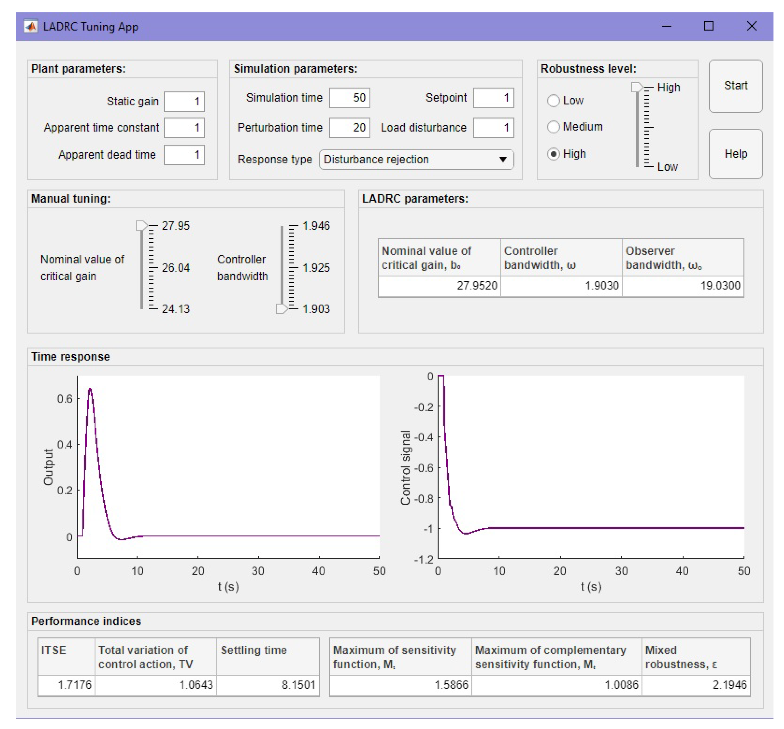Select the Perturbation time input box
This screenshot has width=784, height=729.
pos(349,128)
